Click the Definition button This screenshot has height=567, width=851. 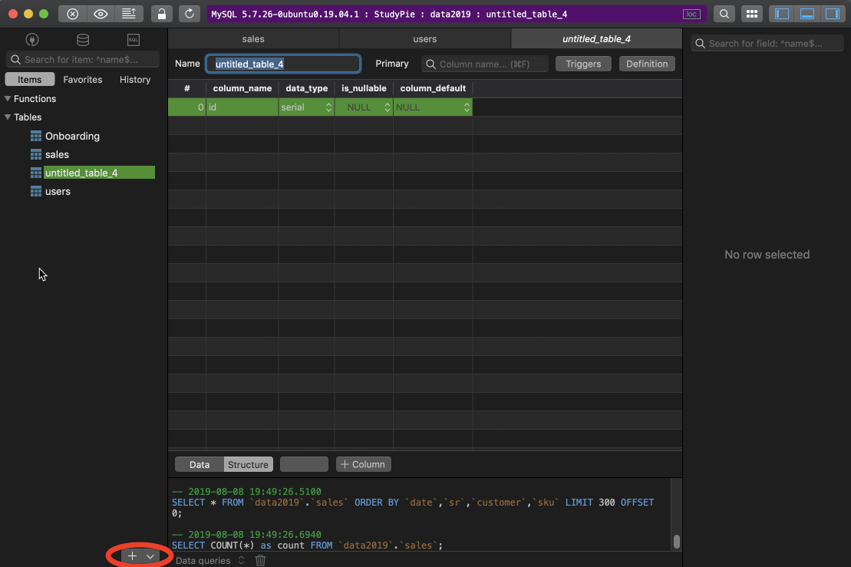pyautogui.click(x=647, y=64)
